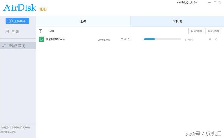224x138 pixels.
Task: Minimize the AirDisk window
Action: click(210, 3)
